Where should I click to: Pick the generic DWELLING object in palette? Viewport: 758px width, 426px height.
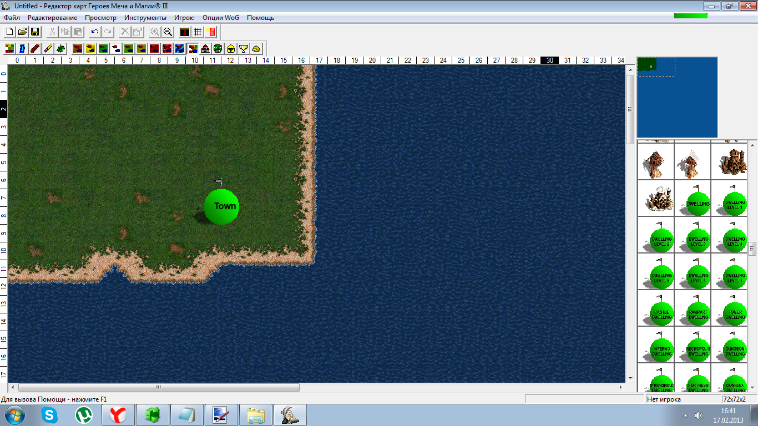click(693, 198)
